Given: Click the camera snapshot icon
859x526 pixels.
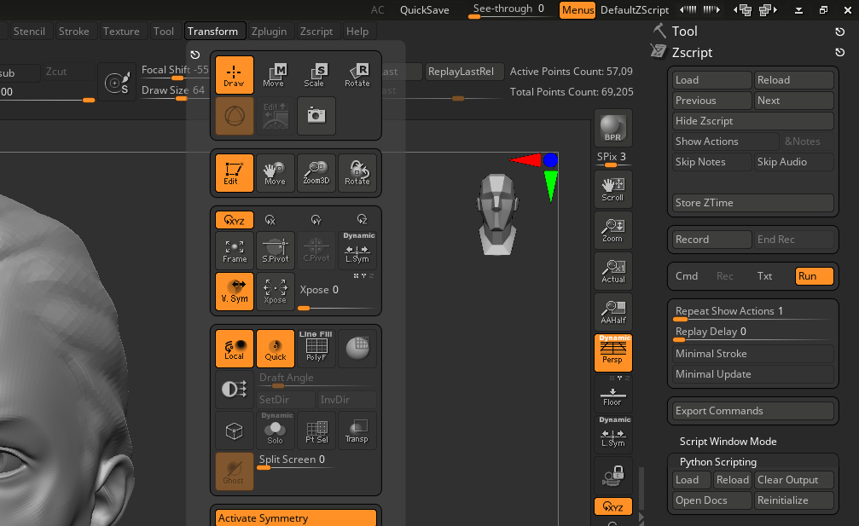Looking at the screenshot, I should [x=316, y=115].
